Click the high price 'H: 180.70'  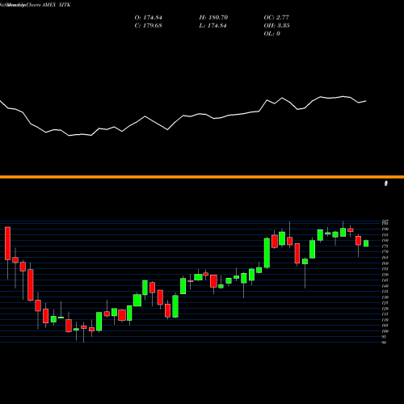tap(213, 18)
